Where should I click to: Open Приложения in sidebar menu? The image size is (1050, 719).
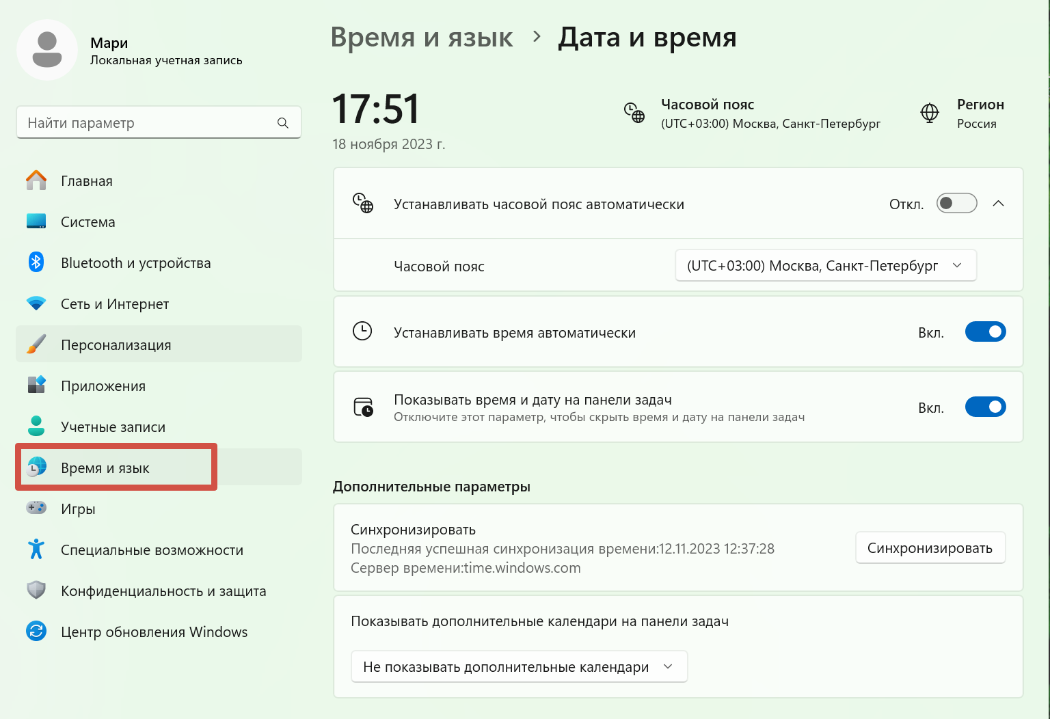click(103, 386)
